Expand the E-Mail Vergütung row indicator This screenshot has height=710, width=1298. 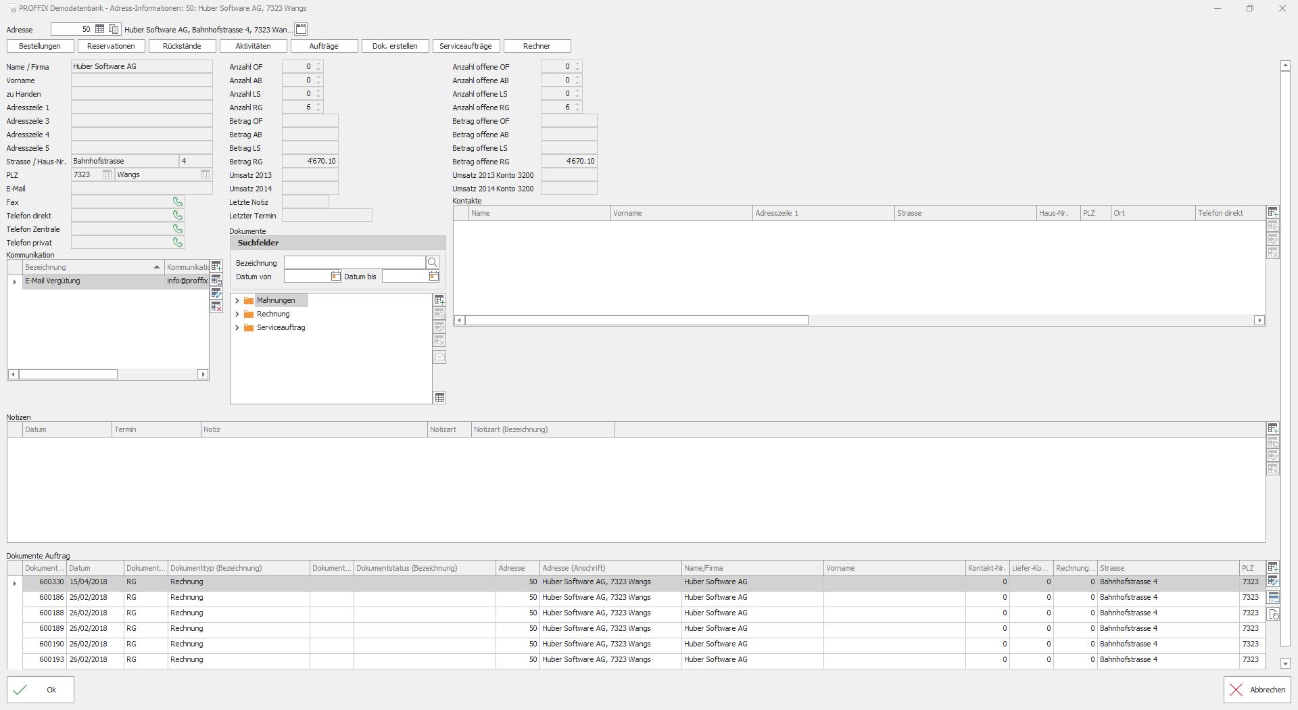(15, 281)
